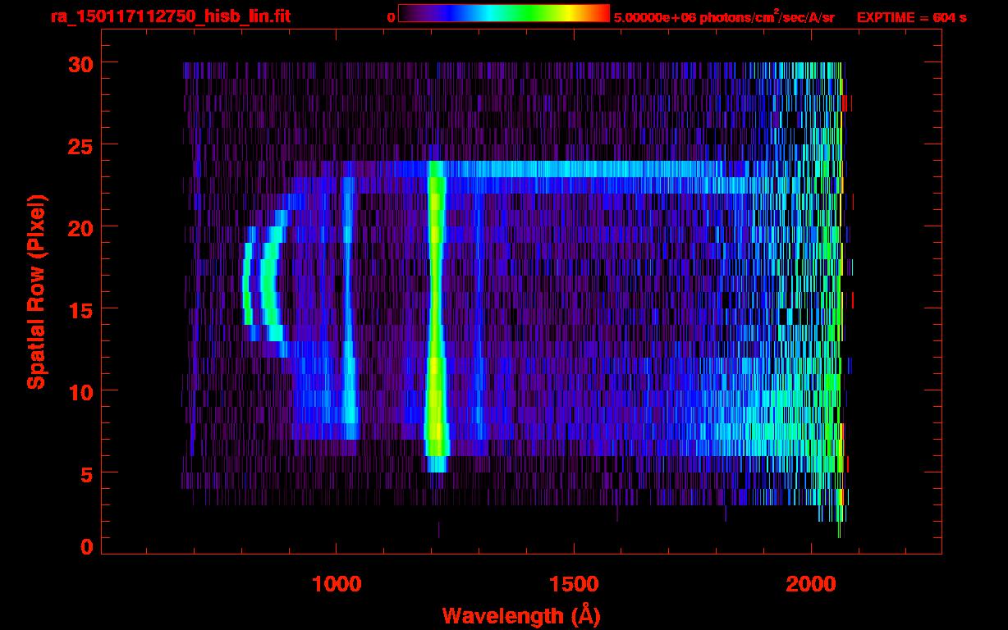Select the 5.00000e+06 photons units label
This screenshot has height=630, width=1008.
point(724,17)
